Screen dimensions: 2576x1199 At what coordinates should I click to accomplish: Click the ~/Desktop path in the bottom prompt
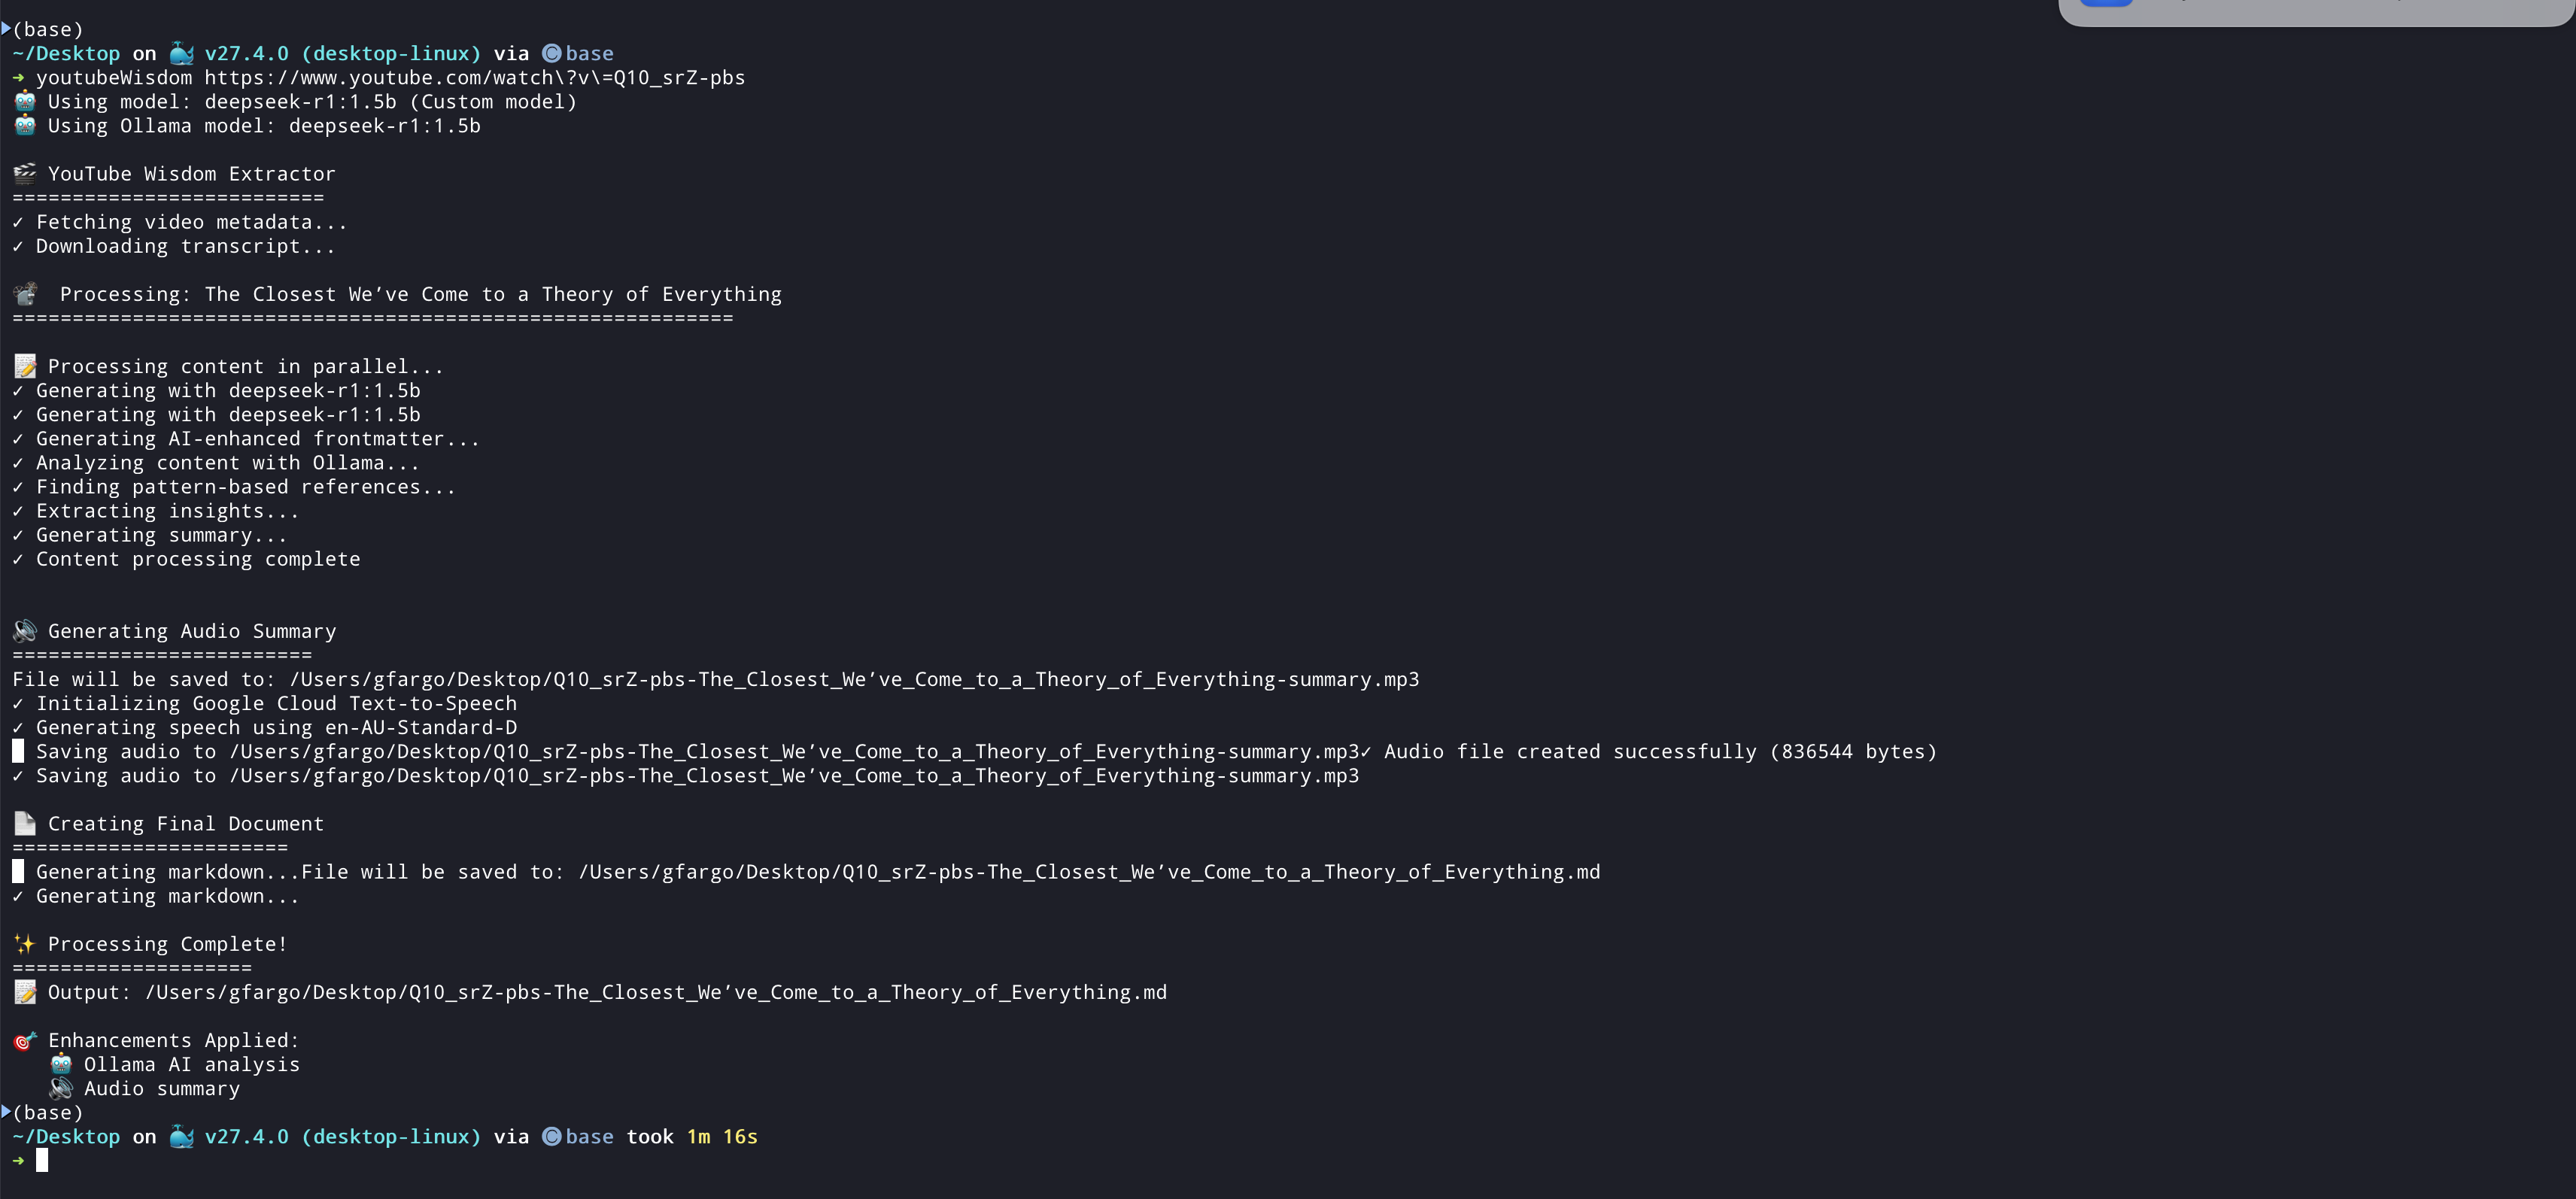pyautogui.click(x=66, y=1136)
